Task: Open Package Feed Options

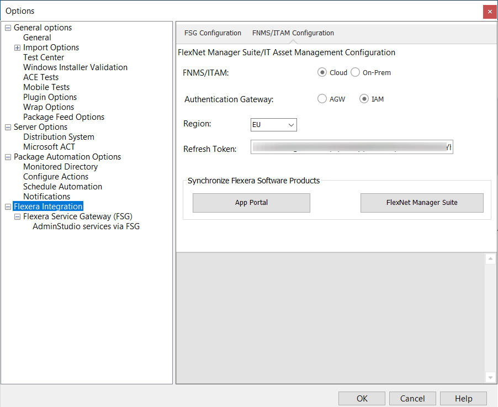Action: pyautogui.click(x=63, y=117)
